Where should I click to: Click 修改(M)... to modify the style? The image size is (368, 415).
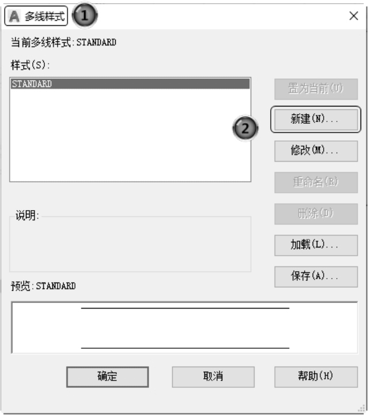(x=316, y=151)
